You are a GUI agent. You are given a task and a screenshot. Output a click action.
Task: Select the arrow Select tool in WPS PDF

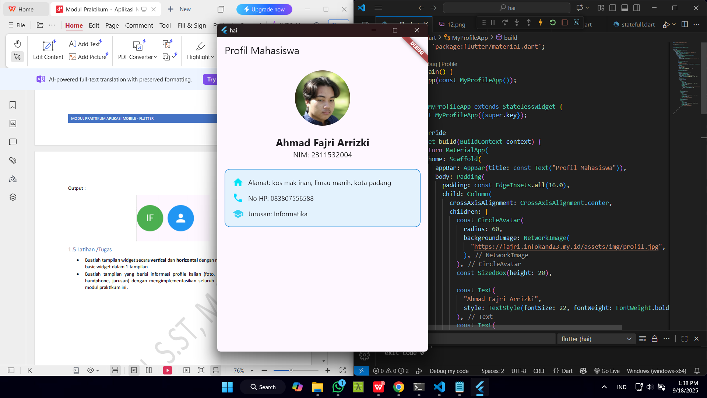click(x=17, y=57)
